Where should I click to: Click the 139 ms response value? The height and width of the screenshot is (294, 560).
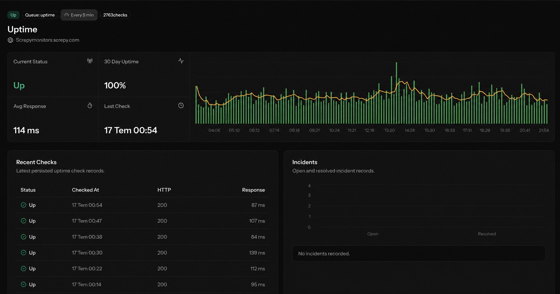point(257,253)
